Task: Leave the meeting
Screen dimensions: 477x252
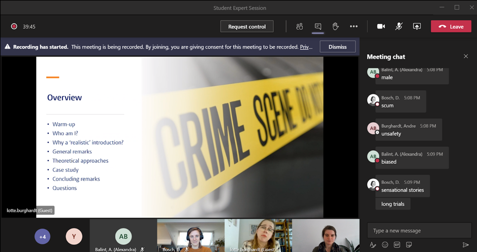Action: [451, 26]
